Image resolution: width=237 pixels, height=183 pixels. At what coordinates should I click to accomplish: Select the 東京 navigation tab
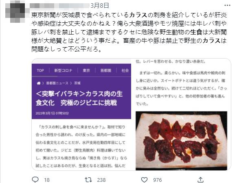click(x=86, y=70)
